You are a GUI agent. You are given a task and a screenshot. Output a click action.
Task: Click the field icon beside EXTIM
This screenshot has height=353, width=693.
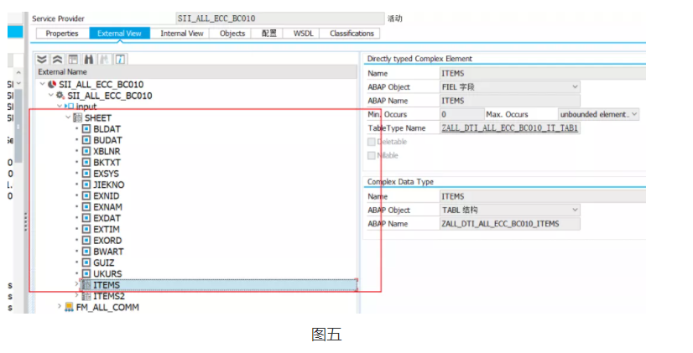pyautogui.click(x=86, y=229)
